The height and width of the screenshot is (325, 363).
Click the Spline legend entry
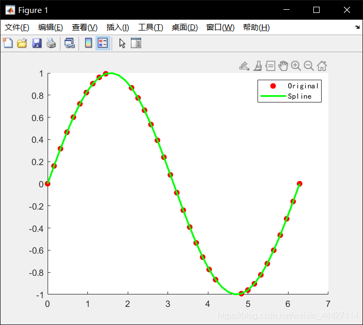tap(299, 96)
